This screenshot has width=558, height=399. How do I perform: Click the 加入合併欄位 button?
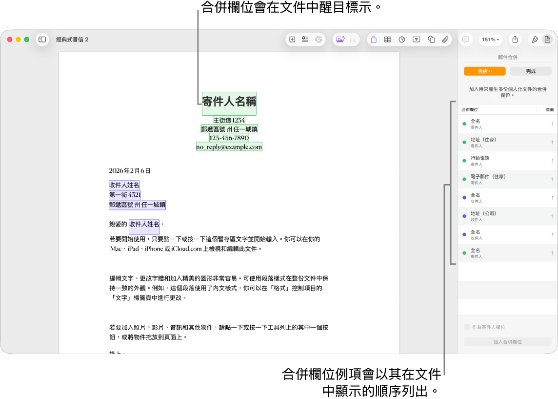(x=507, y=342)
